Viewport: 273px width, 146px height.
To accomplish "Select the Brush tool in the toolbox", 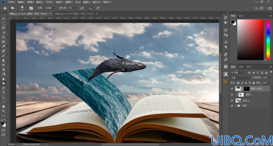I will click(x=3, y=56).
